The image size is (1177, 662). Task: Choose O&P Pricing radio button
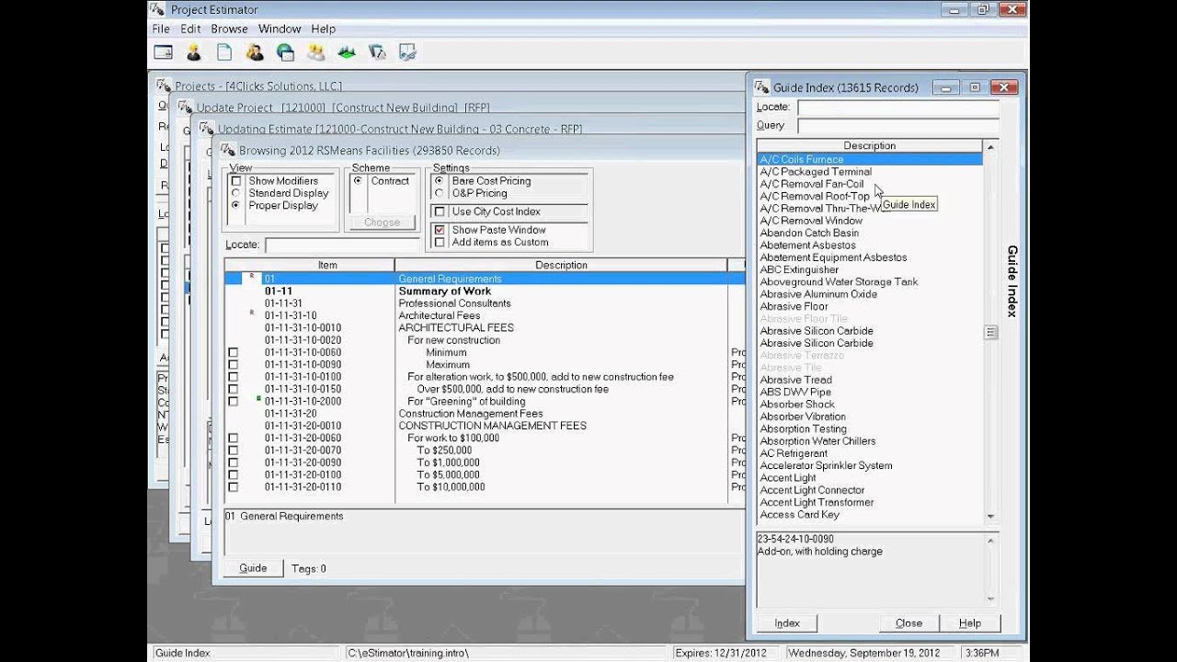point(440,193)
